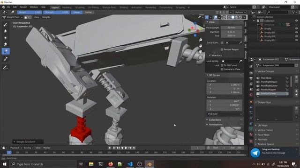
Task: Select solid viewport shading mode
Action: 233,17
